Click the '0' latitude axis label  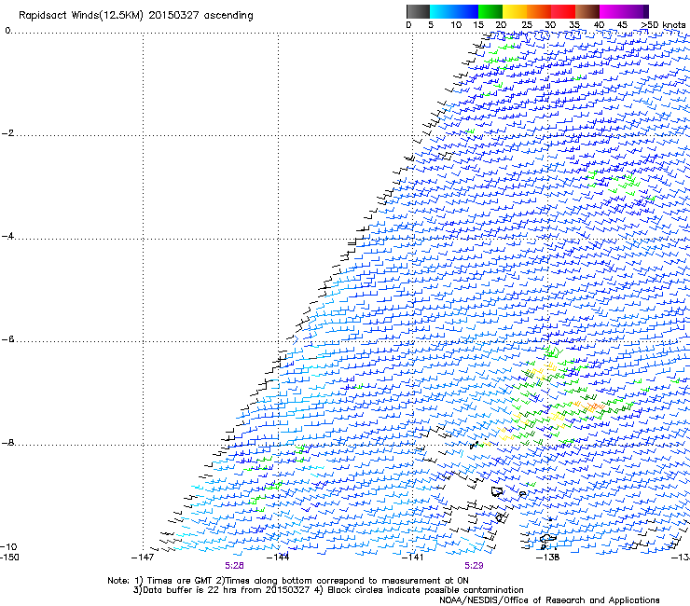click(x=7, y=31)
